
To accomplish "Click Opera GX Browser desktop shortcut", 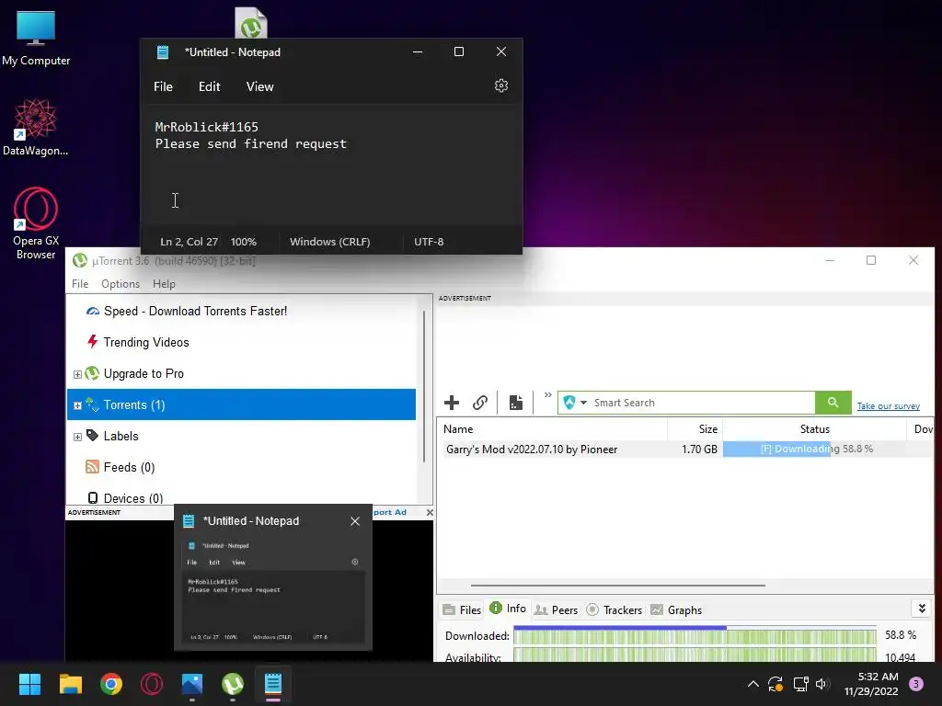I will (x=36, y=223).
